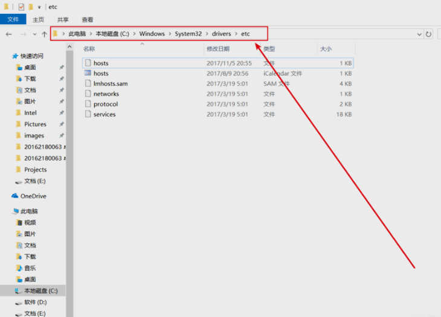
Task: Open the 音乐 folder in sidebar
Action: [30, 268]
